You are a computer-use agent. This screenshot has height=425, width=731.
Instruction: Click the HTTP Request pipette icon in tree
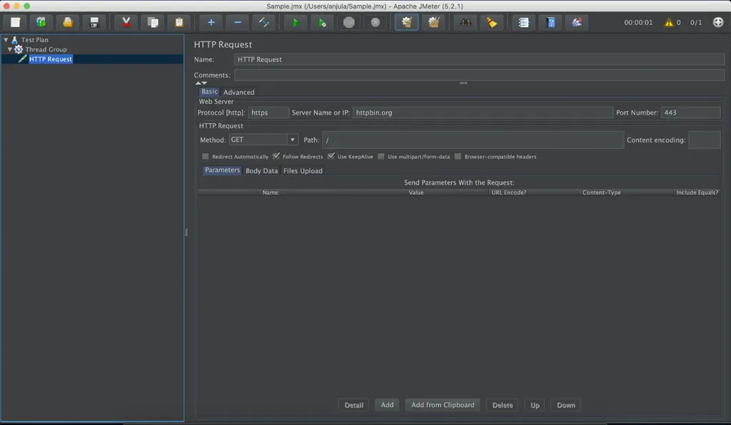click(x=22, y=58)
